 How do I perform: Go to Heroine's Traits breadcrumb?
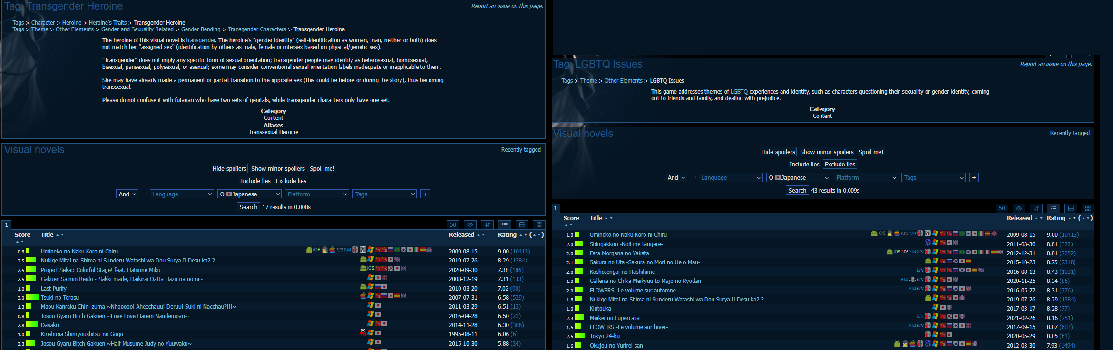click(x=107, y=23)
